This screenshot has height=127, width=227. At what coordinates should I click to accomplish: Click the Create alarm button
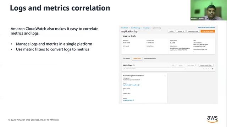pyautogui.click(x=191, y=65)
